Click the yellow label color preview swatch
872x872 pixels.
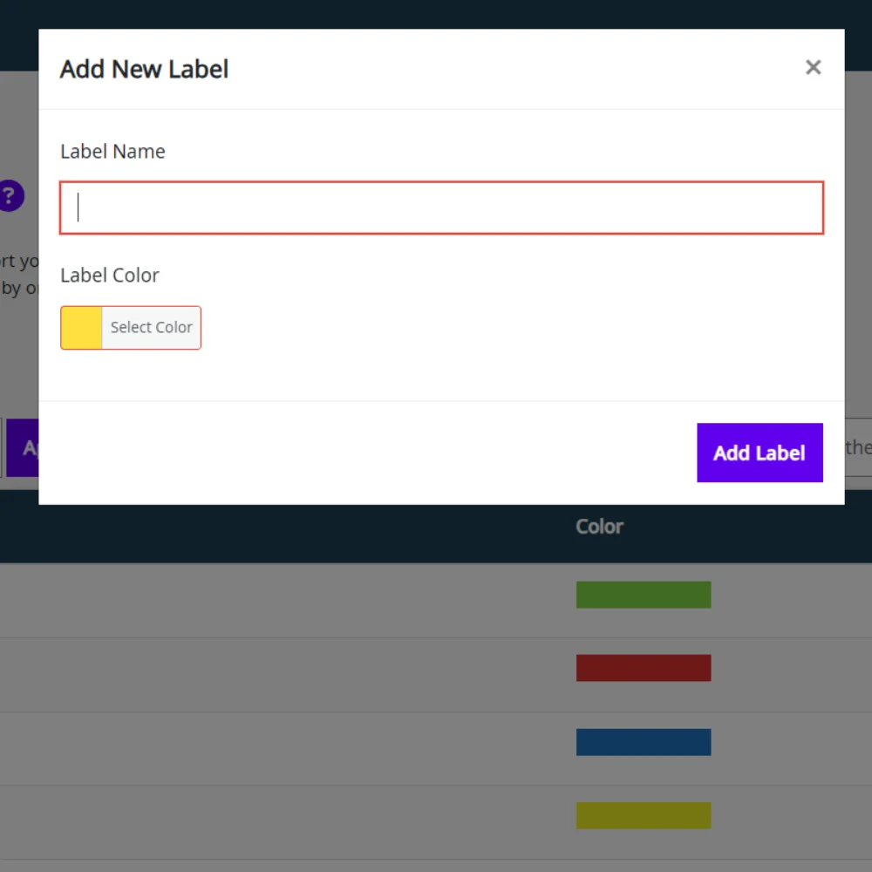81,328
